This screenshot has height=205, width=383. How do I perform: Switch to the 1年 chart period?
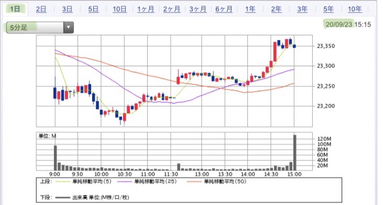[250, 9]
